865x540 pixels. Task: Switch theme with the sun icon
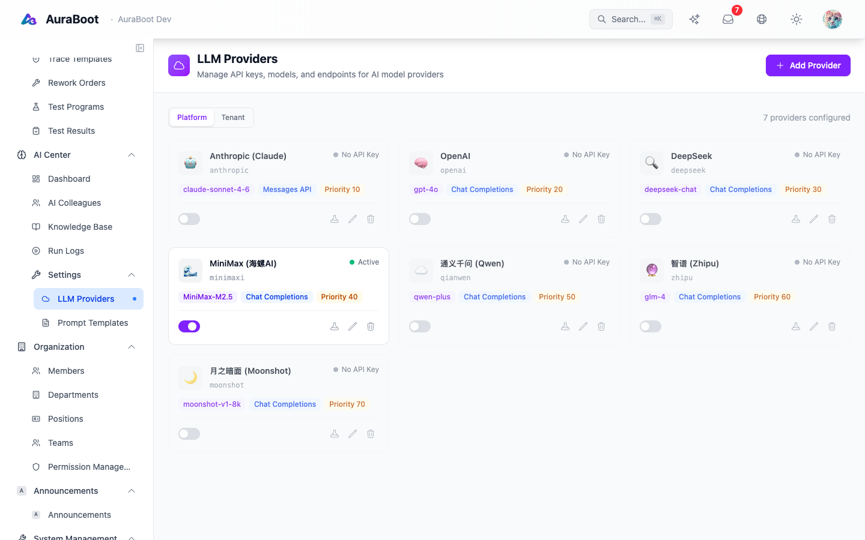pyautogui.click(x=797, y=19)
